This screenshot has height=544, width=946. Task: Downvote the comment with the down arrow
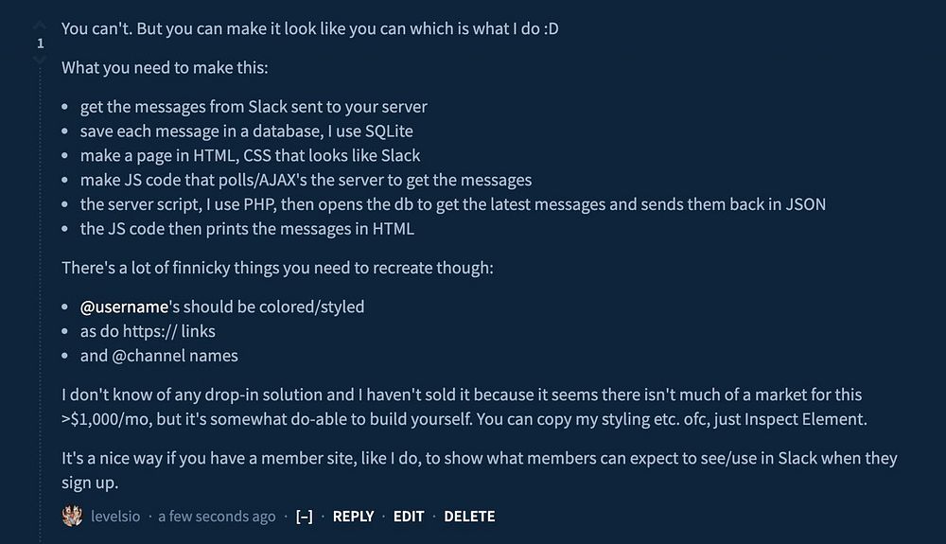(40, 60)
